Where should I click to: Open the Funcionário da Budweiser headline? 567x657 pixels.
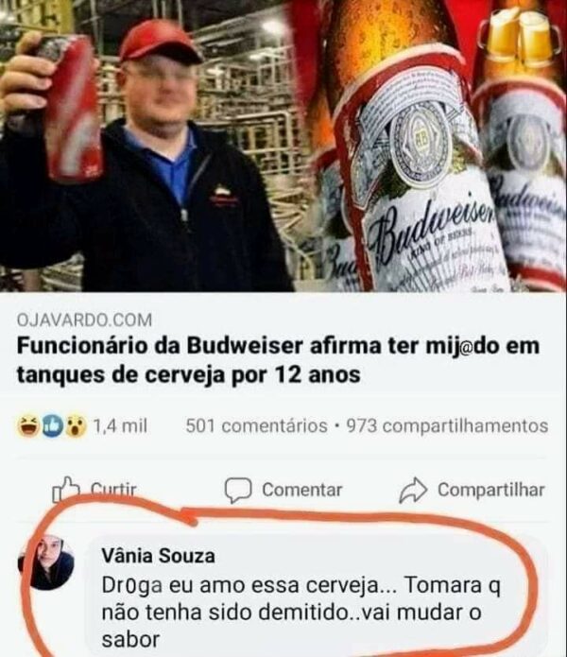[x=278, y=360]
